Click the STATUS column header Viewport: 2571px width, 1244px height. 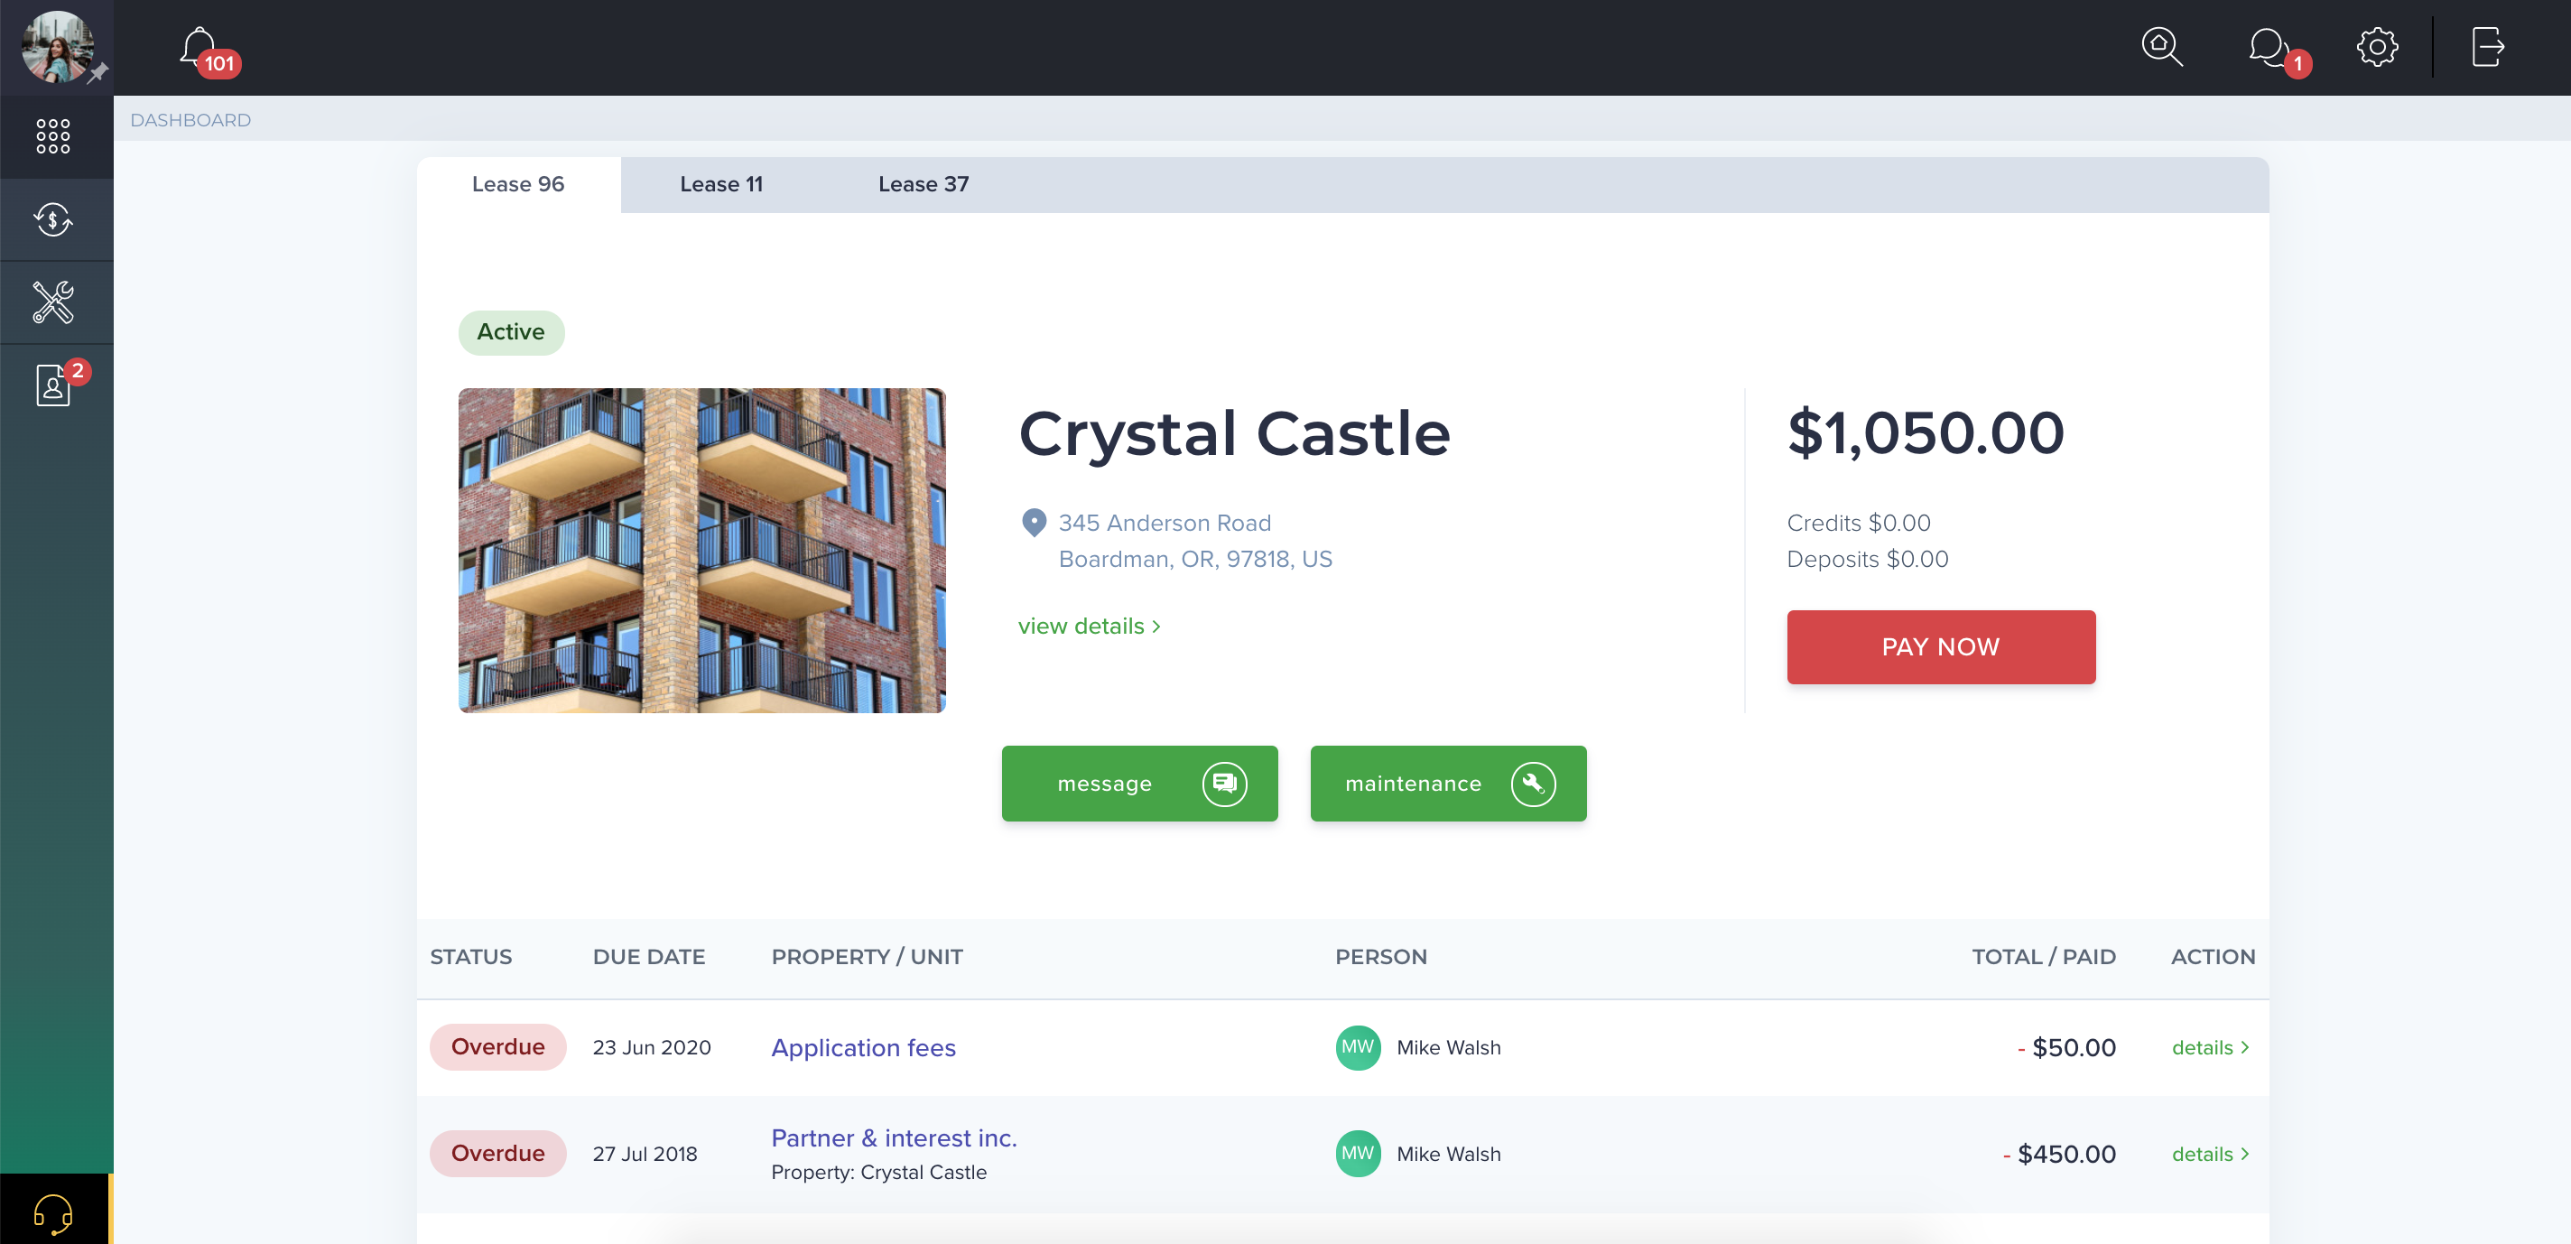pyautogui.click(x=471, y=956)
